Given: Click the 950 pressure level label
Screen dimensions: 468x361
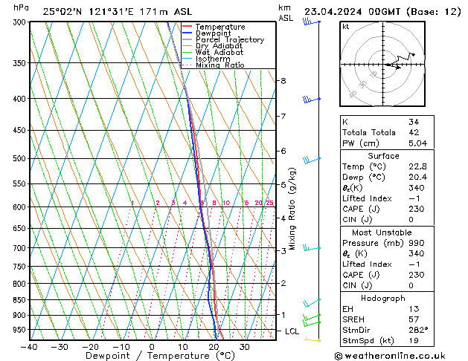Looking at the screenshot, I should (x=21, y=330).
